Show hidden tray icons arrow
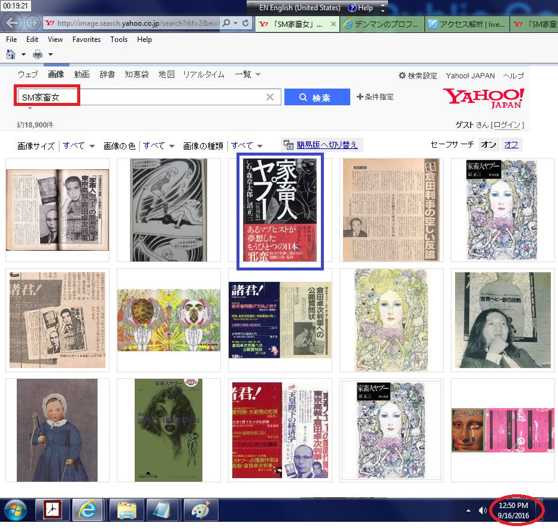 468,510
